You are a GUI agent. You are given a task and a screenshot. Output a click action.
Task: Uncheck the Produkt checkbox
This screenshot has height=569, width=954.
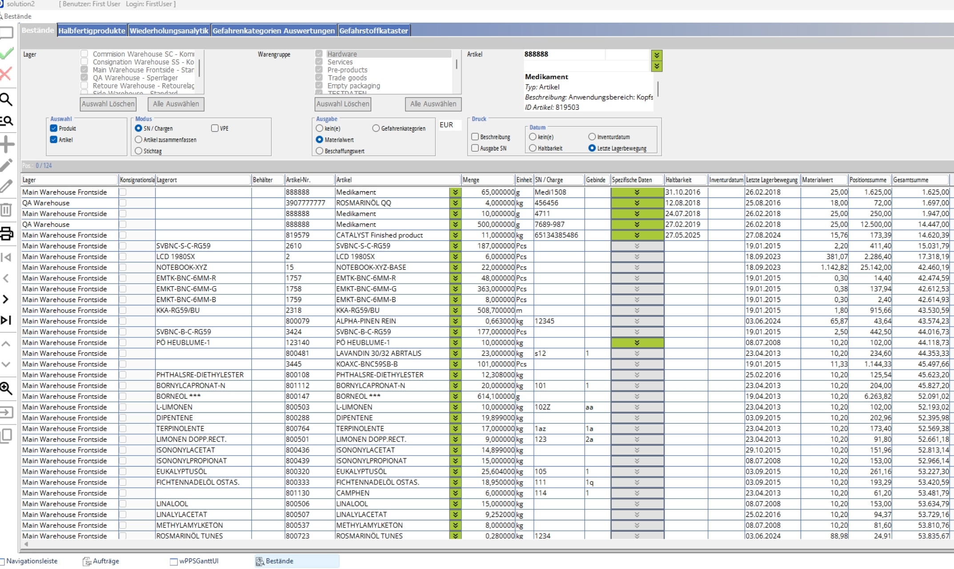pyautogui.click(x=54, y=128)
